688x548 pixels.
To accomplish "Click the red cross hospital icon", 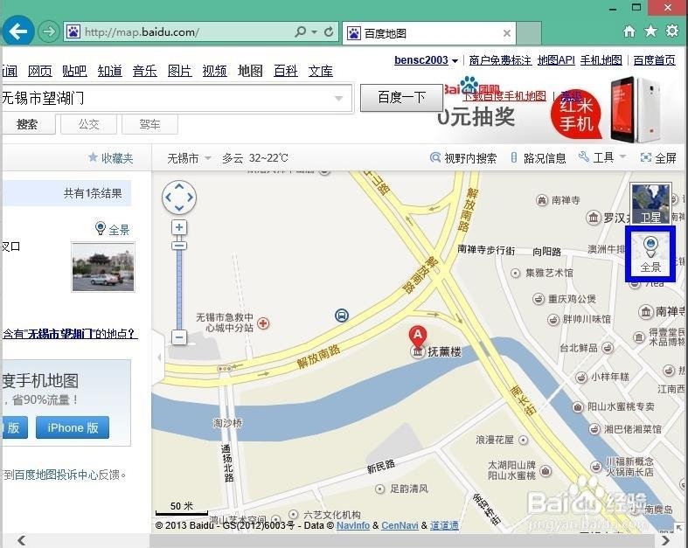I will (x=263, y=323).
